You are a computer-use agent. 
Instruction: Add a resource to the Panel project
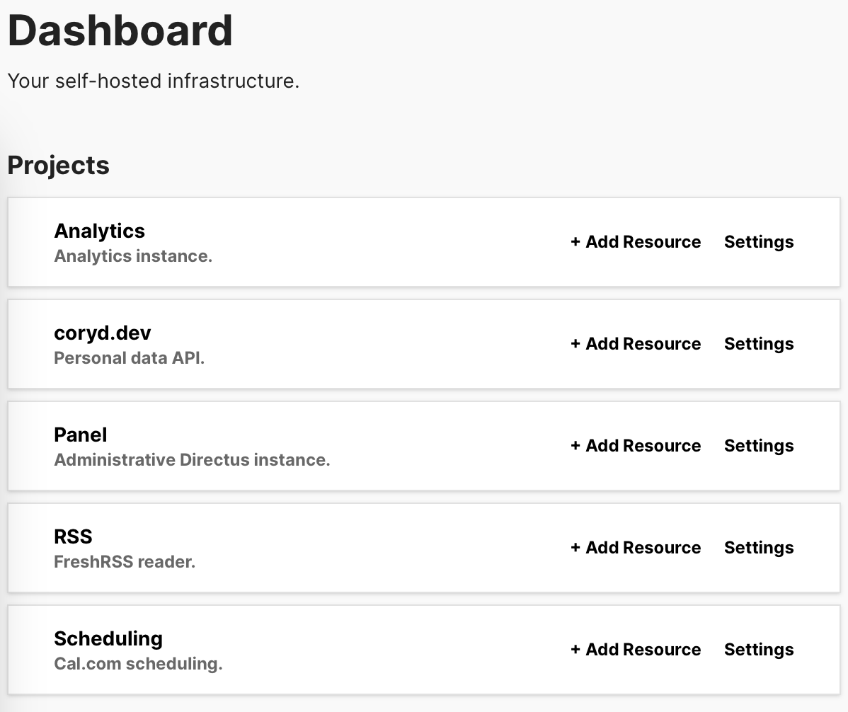coord(635,446)
